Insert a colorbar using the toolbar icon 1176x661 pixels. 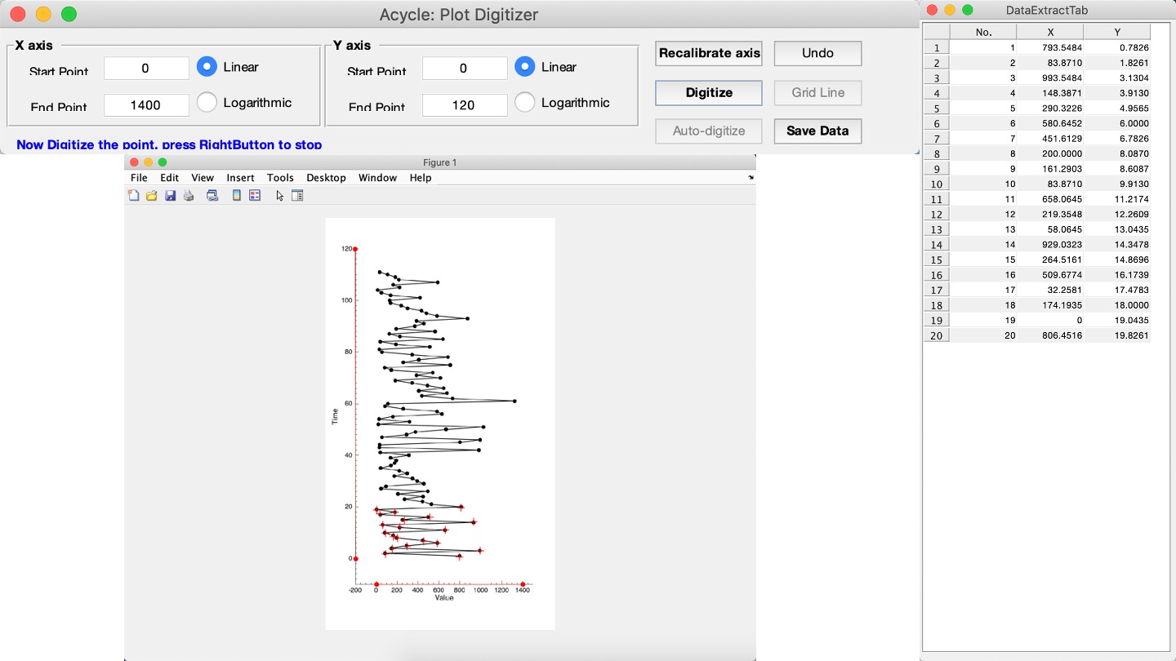pyautogui.click(x=237, y=196)
